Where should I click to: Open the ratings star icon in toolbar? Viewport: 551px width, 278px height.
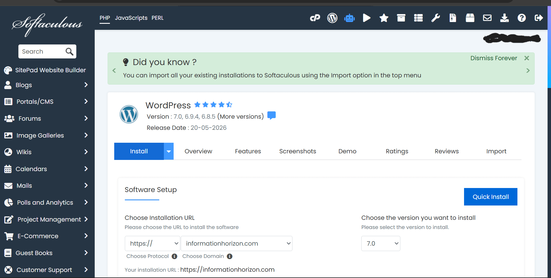coord(384,18)
